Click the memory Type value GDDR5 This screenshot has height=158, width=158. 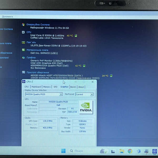pos(82,124)
